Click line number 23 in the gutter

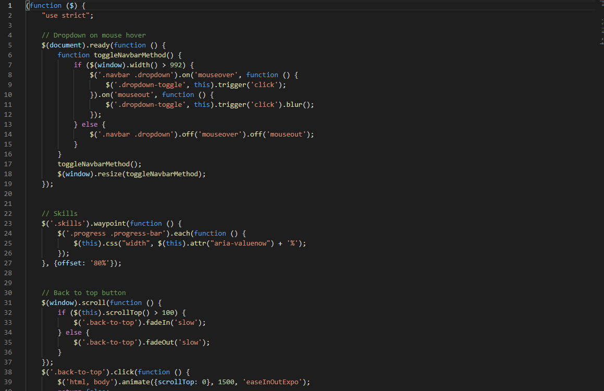[x=8, y=224]
